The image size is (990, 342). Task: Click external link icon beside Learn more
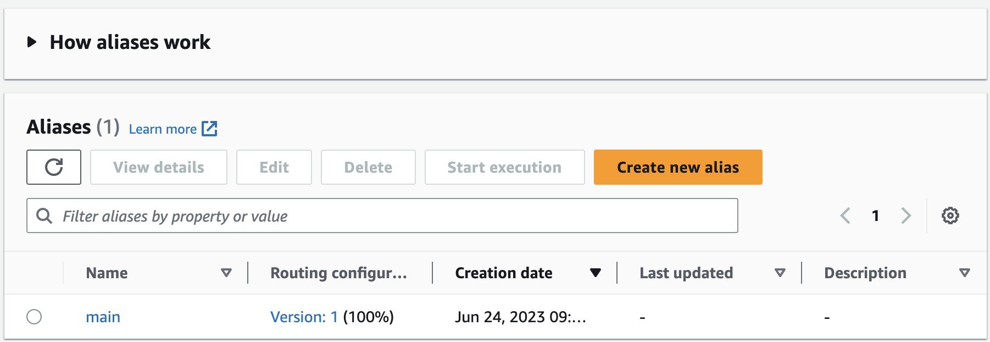pyautogui.click(x=209, y=129)
